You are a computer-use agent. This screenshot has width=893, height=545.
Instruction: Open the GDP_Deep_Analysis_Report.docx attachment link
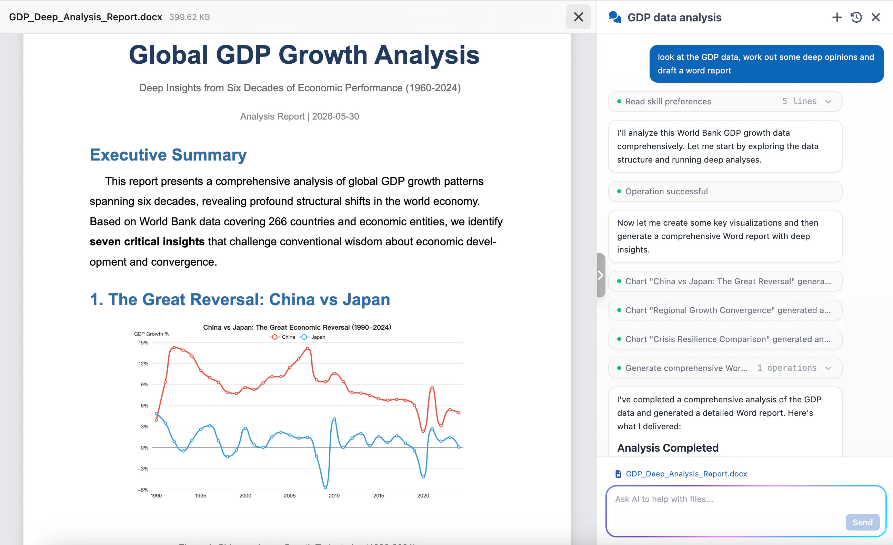click(686, 474)
